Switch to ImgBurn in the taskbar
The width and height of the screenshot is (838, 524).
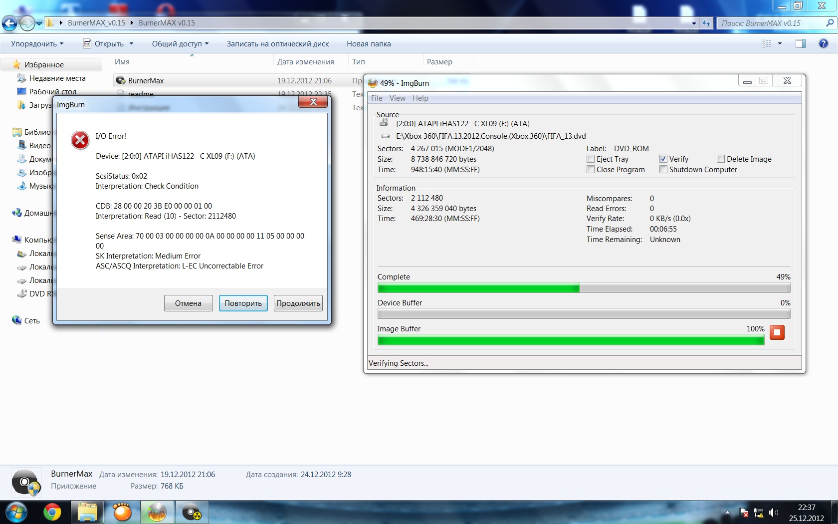(157, 512)
